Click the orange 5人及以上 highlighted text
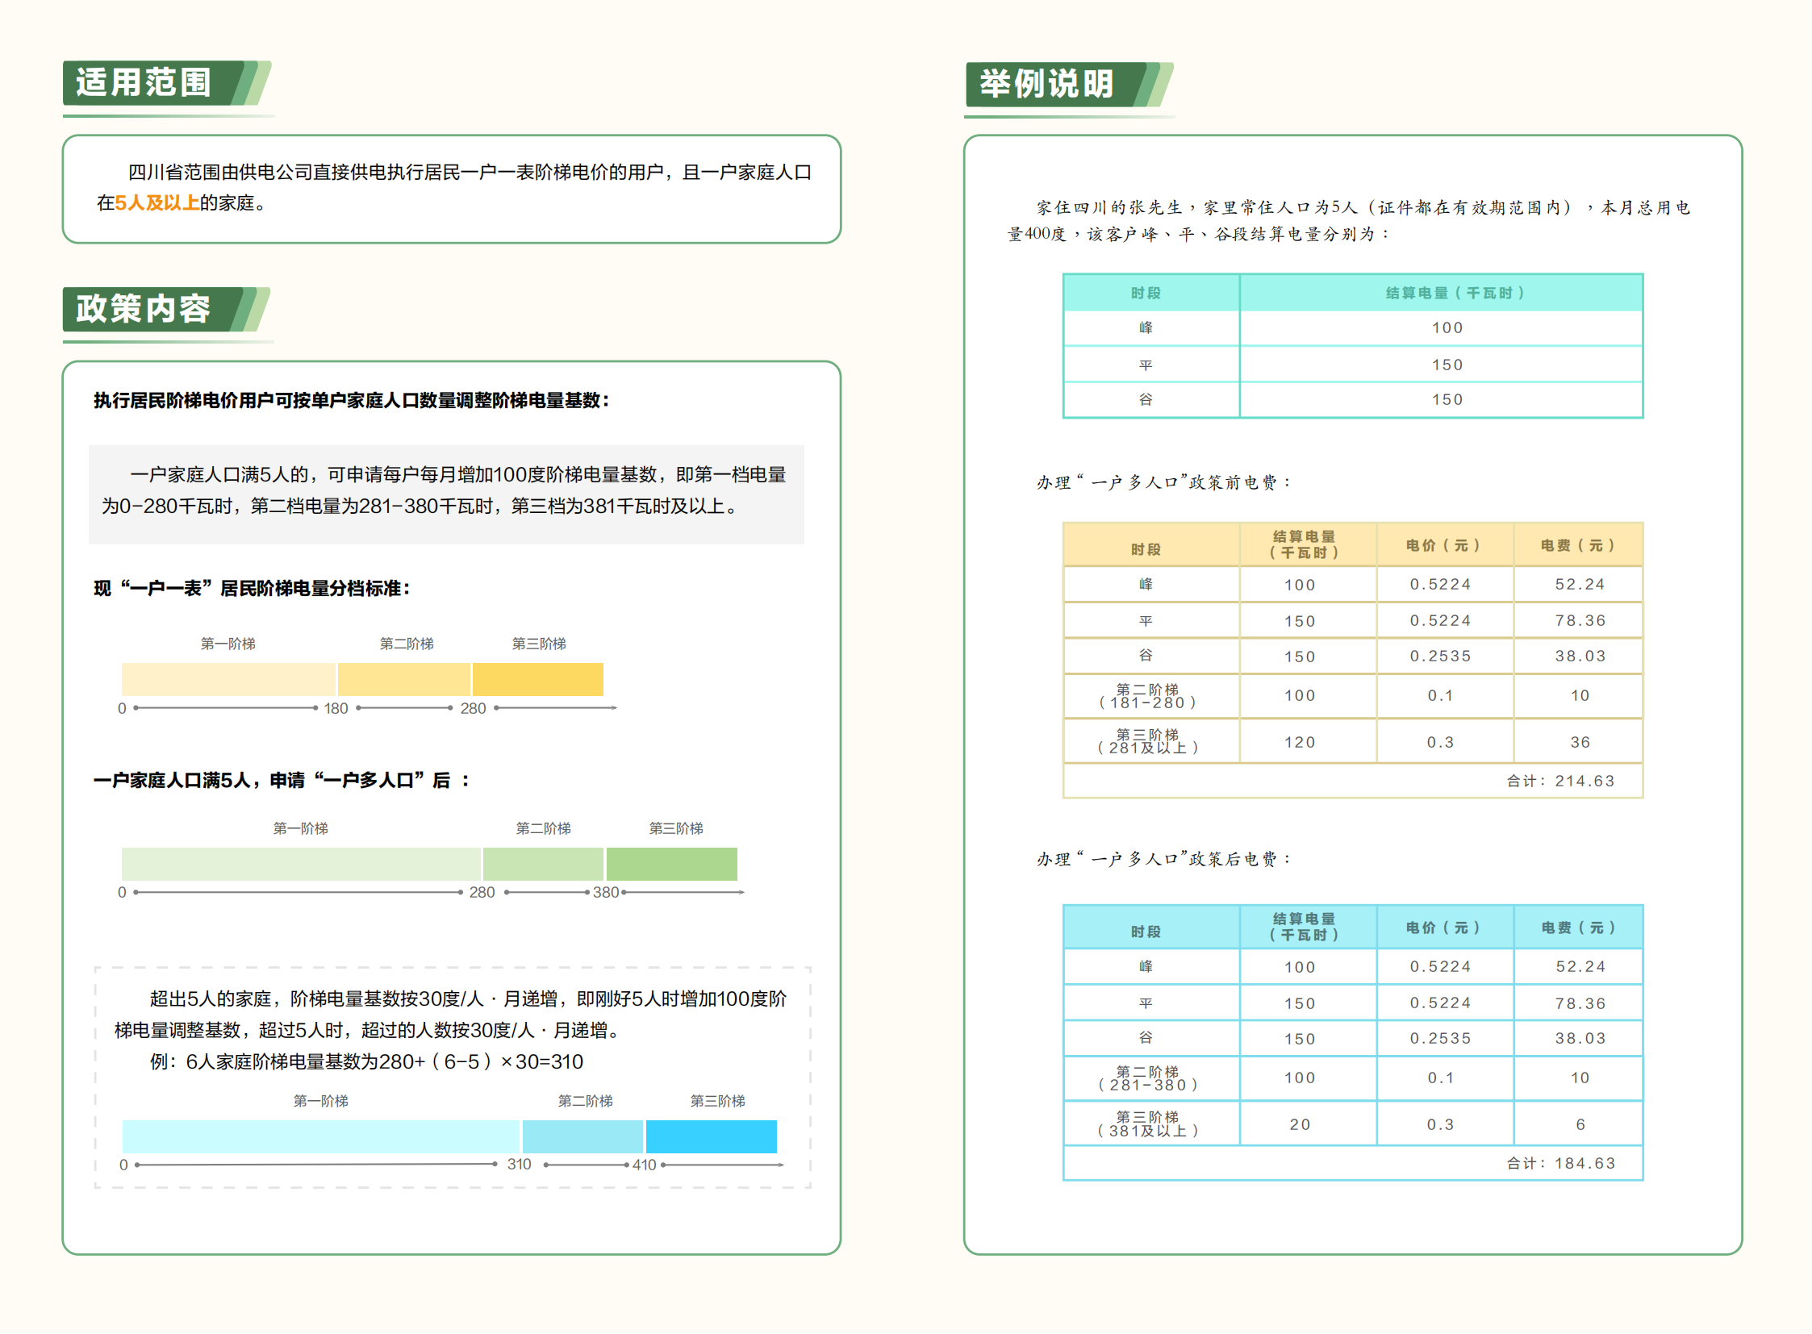This screenshot has width=1812, height=1334. click(x=157, y=202)
